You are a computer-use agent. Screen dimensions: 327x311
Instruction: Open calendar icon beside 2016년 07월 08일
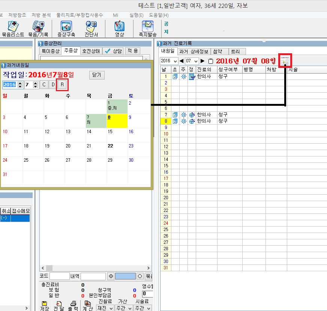click(x=285, y=61)
